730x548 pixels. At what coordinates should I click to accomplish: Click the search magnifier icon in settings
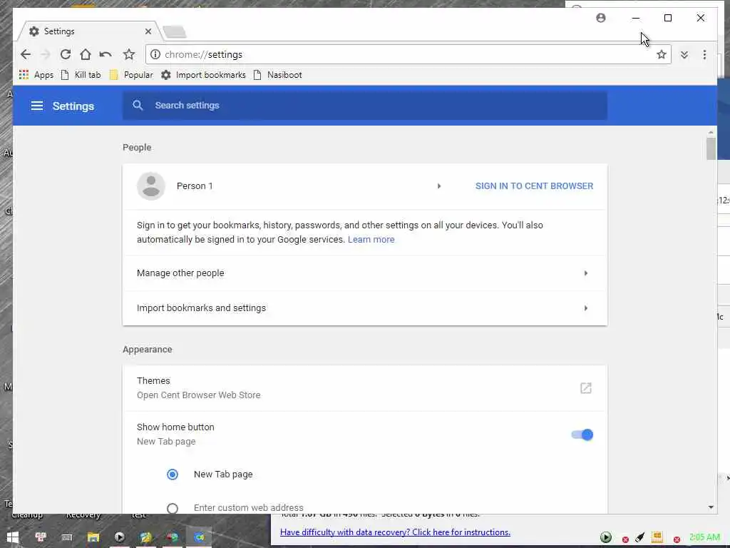click(138, 106)
